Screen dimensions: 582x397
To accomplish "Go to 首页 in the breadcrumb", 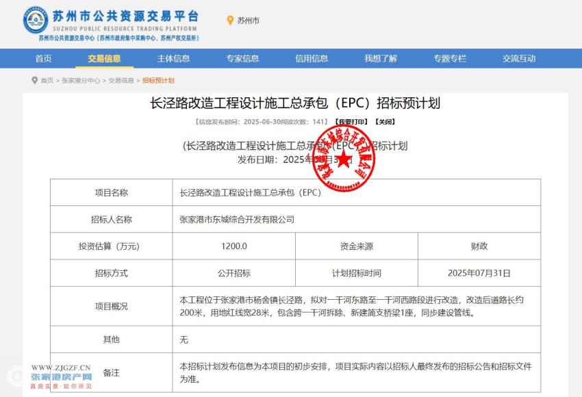I will pyautogui.click(x=47, y=81).
